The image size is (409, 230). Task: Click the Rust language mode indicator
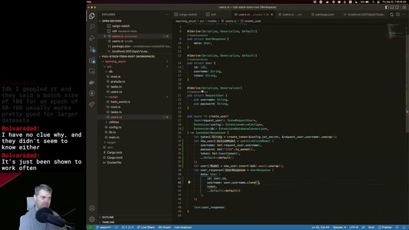coord(371,227)
